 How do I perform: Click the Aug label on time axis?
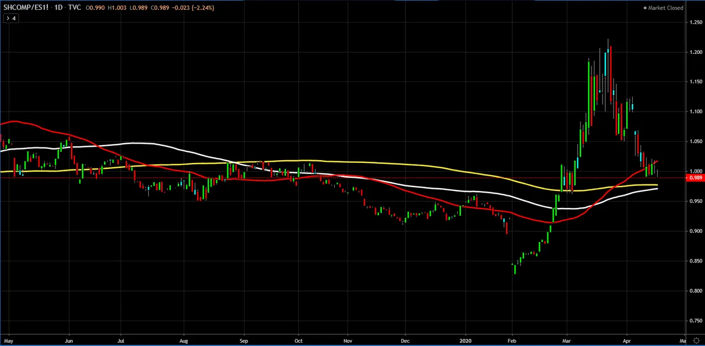[183, 341]
